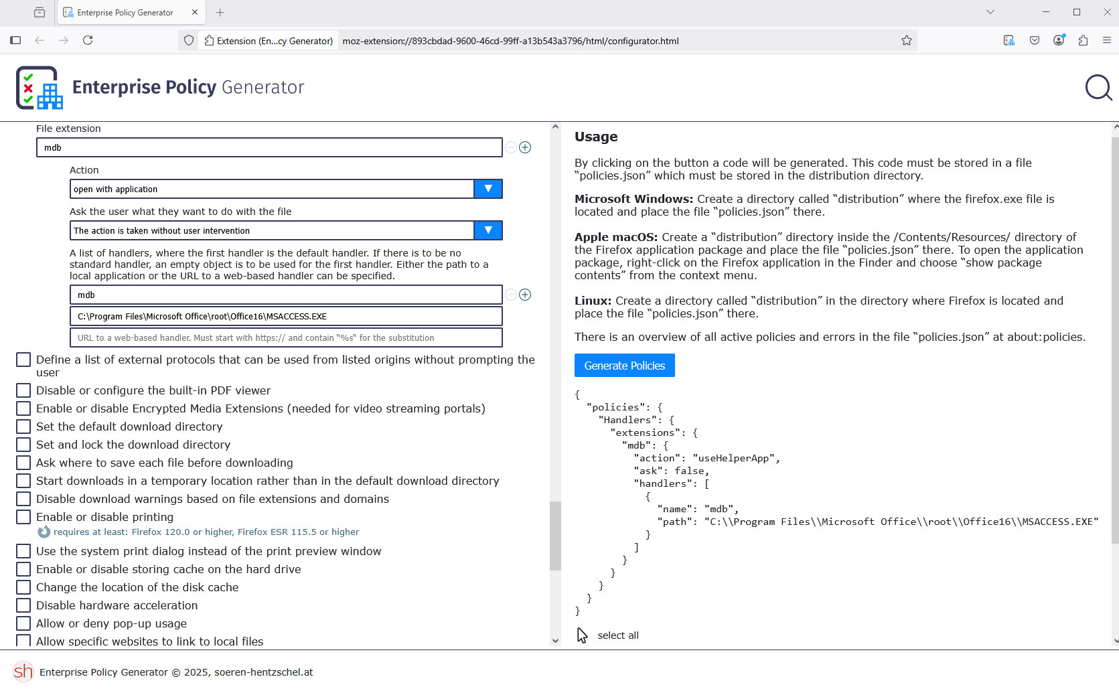Screen dimensions: 1119x689
Task: Check Change the location of the disk cache
Action: [x=23, y=587]
